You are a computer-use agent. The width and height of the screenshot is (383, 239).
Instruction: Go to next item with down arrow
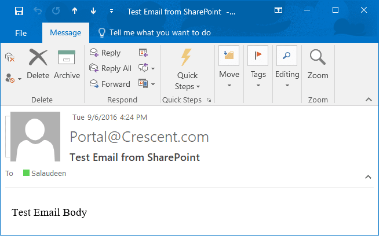pyautogui.click(x=93, y=11)
